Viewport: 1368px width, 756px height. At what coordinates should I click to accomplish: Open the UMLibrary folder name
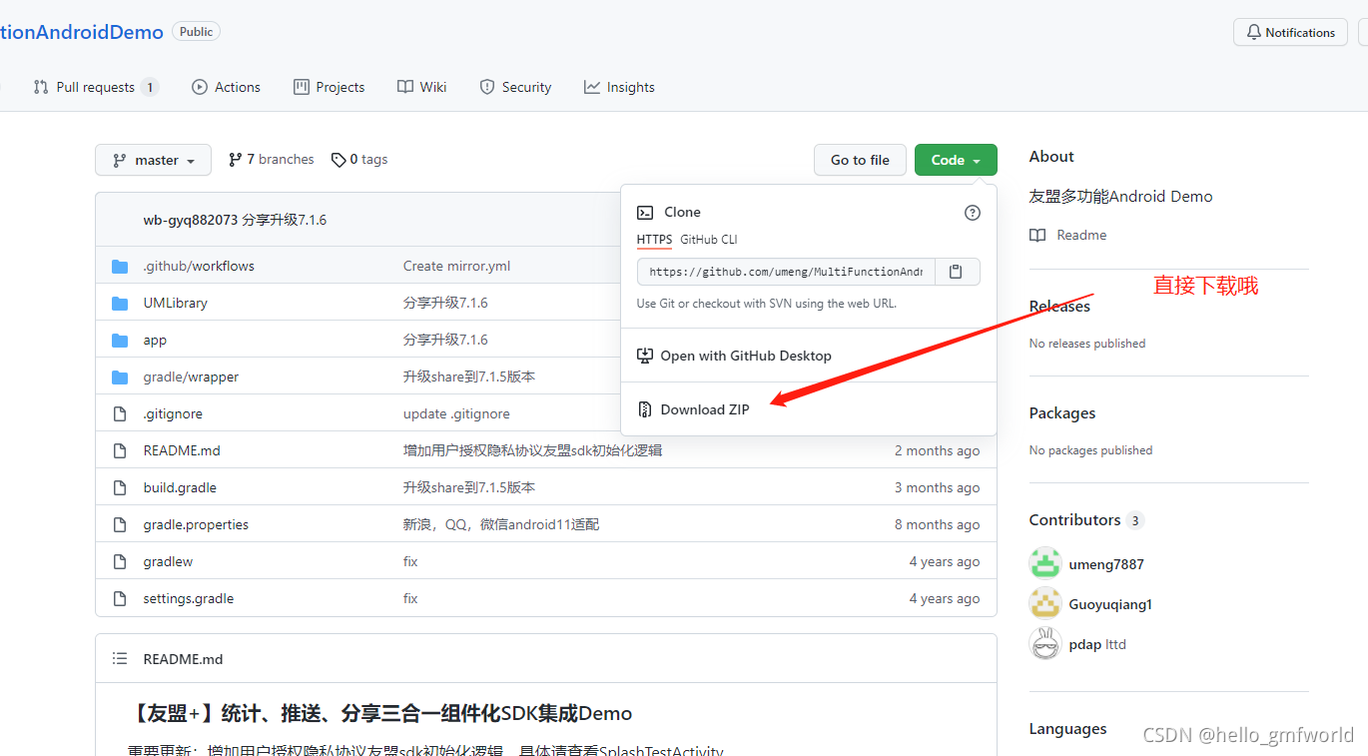[x=176, y=304]
